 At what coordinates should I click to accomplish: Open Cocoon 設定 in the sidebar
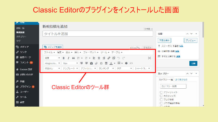tap(26, 69)
